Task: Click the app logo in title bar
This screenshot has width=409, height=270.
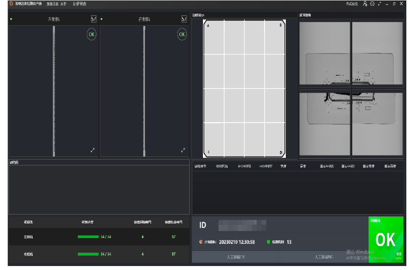Action: point(11,4)
